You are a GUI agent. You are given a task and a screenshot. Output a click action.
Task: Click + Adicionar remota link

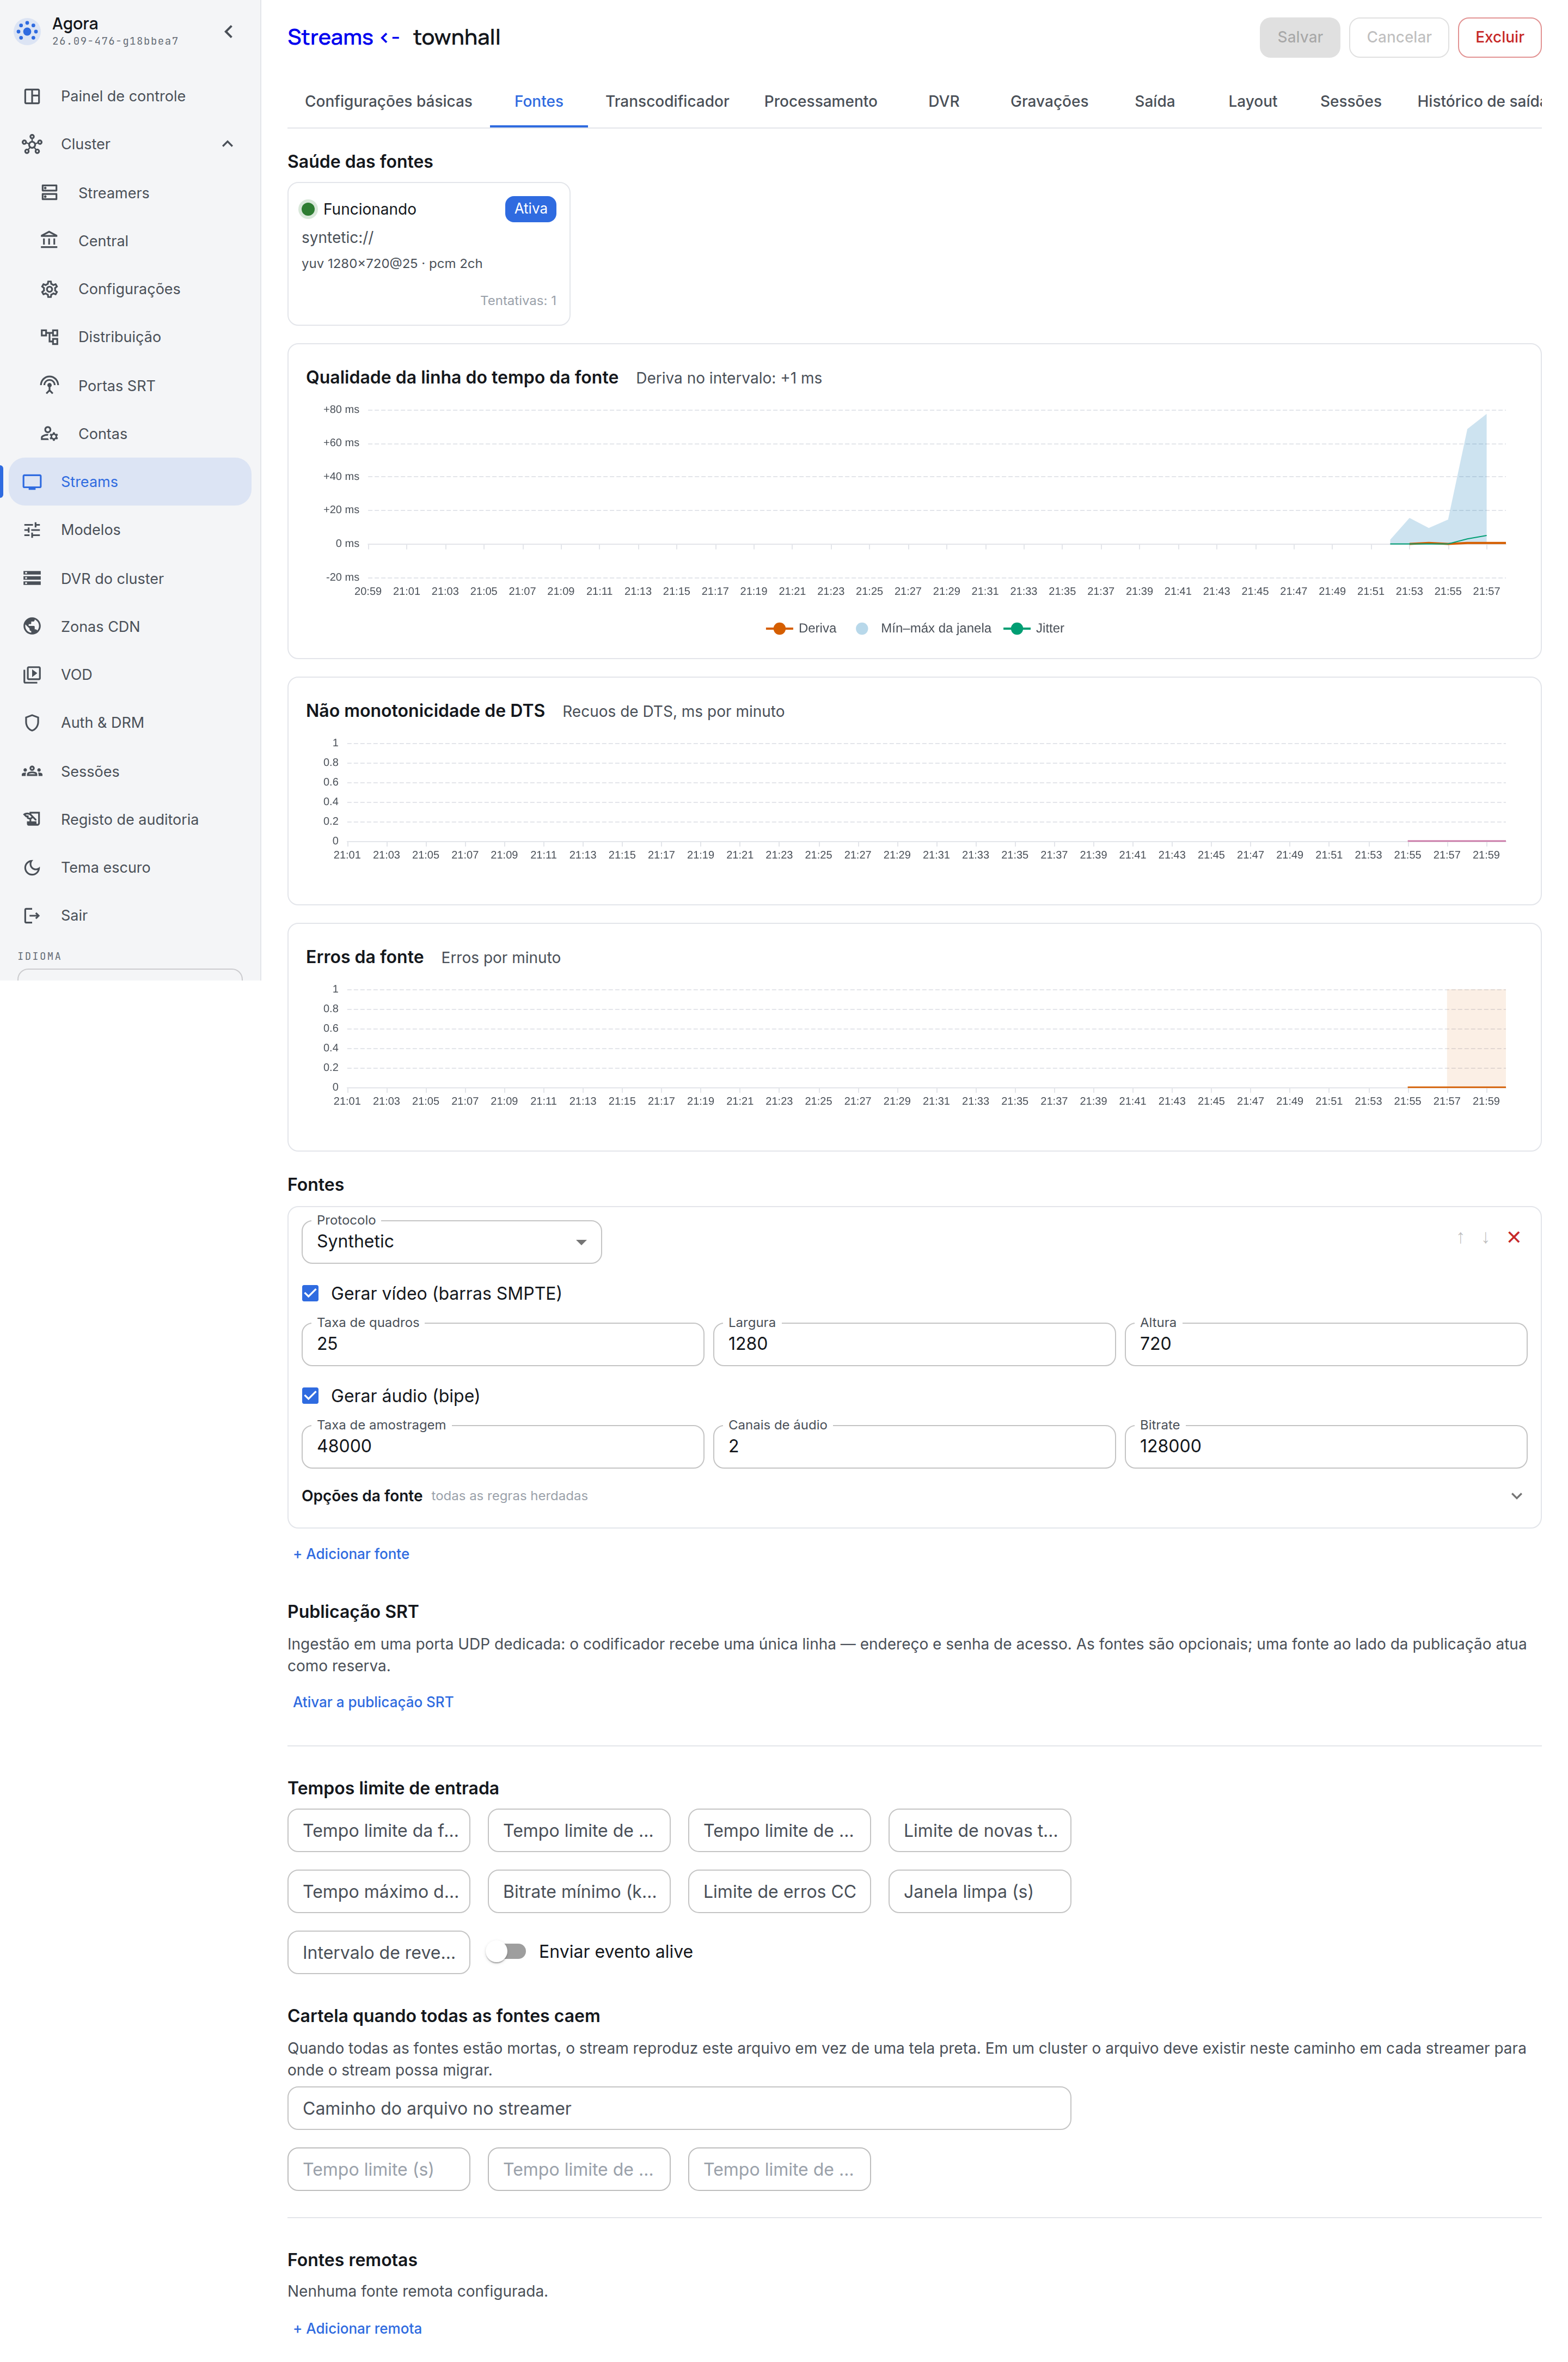coord(357,2328)
